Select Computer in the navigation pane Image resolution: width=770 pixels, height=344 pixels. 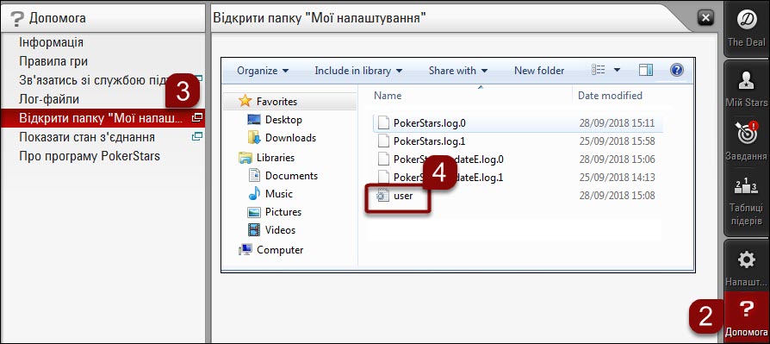(280, 250)
